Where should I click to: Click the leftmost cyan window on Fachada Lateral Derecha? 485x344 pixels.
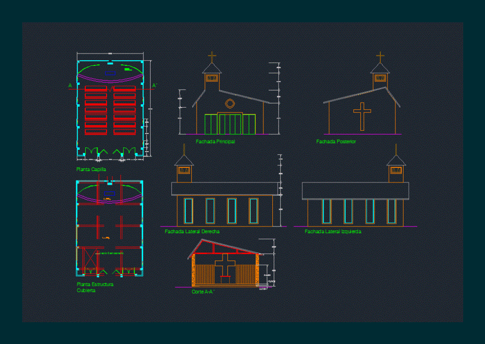[189, 211]
